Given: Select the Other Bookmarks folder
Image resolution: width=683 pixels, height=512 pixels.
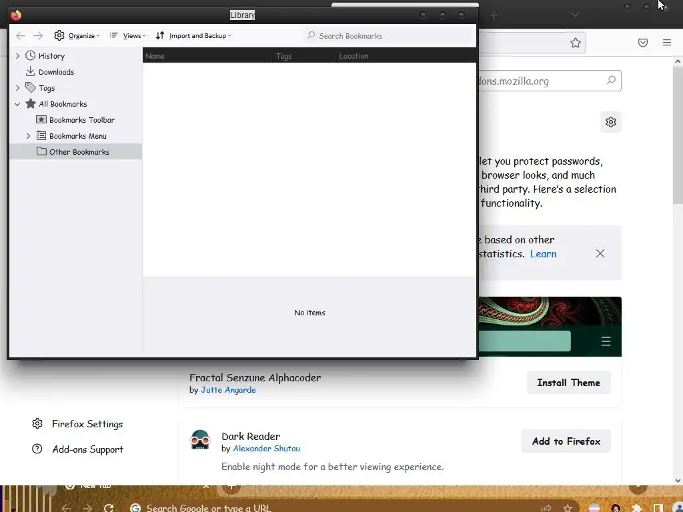Looking at the screenshot, I should [x=79, y=152].
